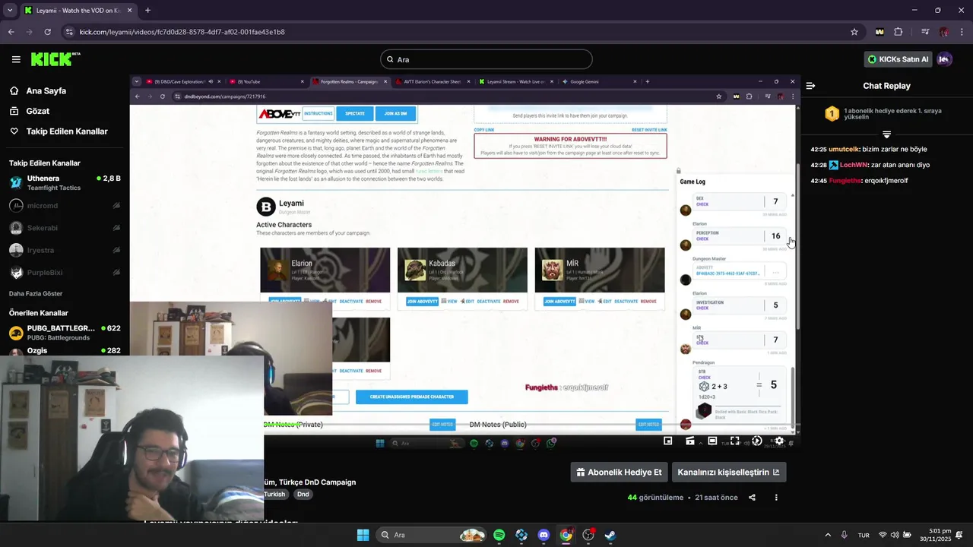973x547 pixels.
Task: Open Spotify from taskbar
Action: [x=499, y=535]
